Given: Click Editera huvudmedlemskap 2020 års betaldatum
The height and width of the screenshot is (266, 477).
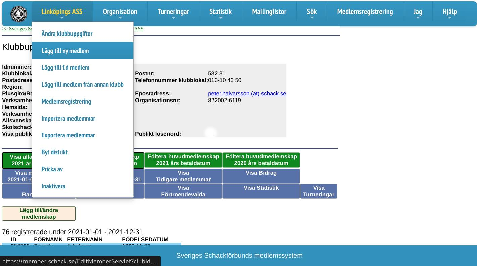Looking at the screenshot, I should coord(261,160).
